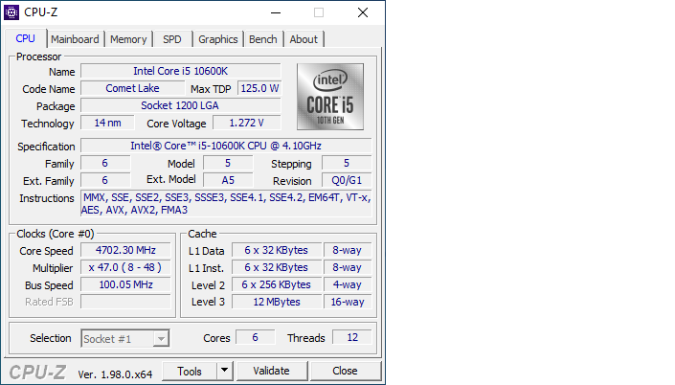Show the About tab
This screenshot has width=675, height=385.
click(x=304, y=39)
